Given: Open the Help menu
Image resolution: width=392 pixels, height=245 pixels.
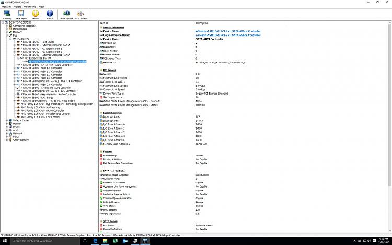Looking at the screenshot, I should [x=42, y=7].
